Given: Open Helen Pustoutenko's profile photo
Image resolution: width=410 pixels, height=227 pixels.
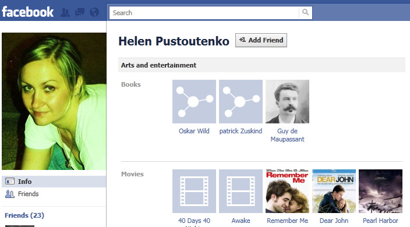Looking at the screenshot, I should [x=54, y=101].
